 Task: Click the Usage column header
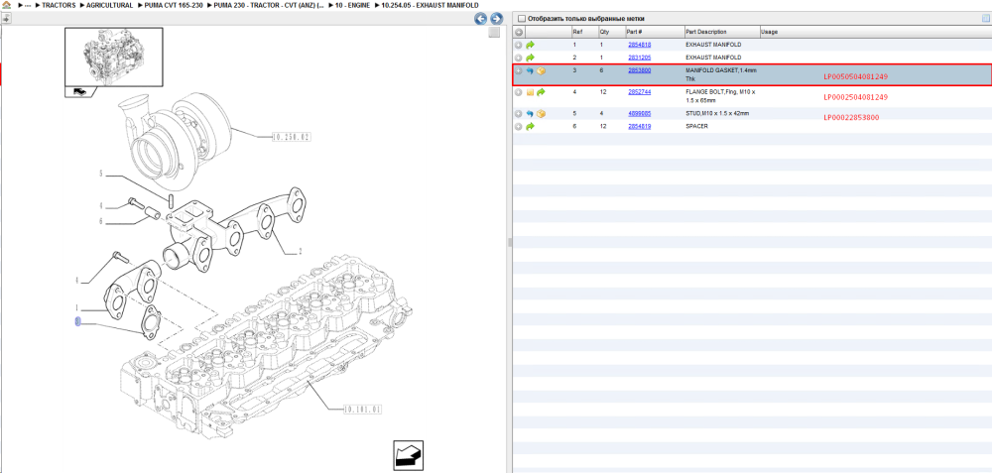(769, 32)
